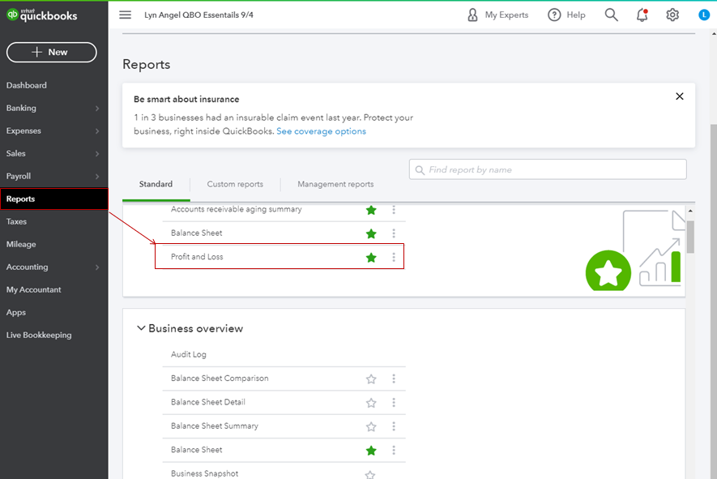Open the Balance Sheet Detail report
The image size is (717, 479).
(208, 402)
